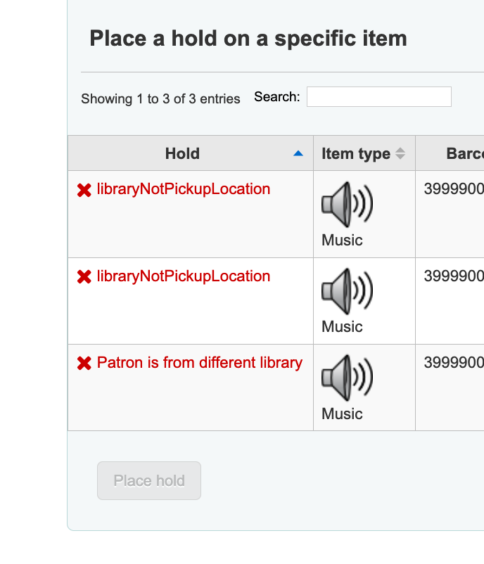Click the red X in the first row
The image size is (484, 564).
tap(84, 190)
